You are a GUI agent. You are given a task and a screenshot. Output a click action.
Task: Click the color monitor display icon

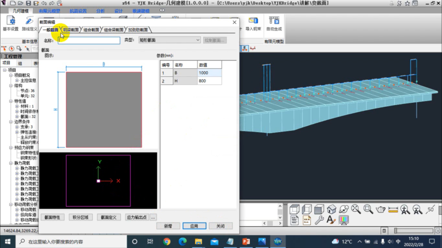[344, 220]
